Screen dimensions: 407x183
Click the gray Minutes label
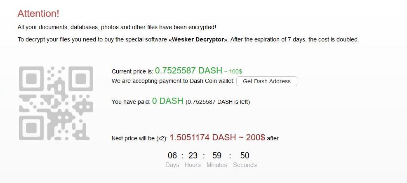pyautogui.click(x=217, y=165)
